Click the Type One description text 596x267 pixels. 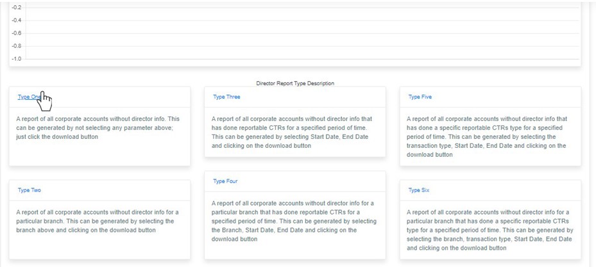coord(98,127)
